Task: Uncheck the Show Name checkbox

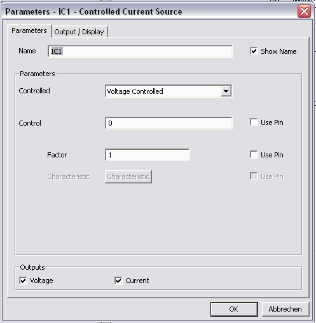Action: click(x=254, y=51)
